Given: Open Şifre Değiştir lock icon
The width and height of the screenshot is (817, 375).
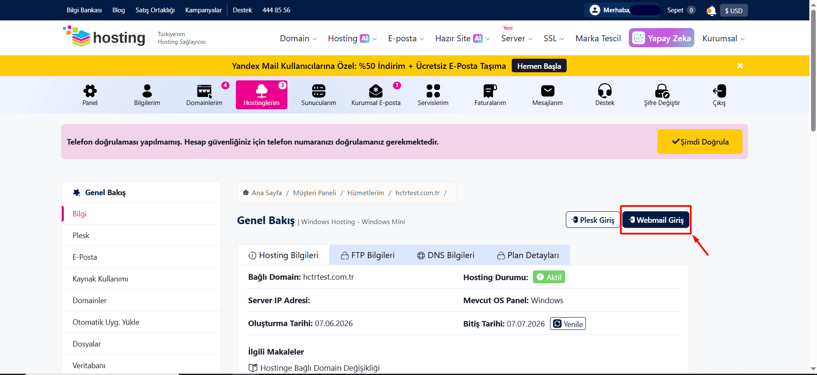Looking at the screenshot, I should (x=662, y=91).
